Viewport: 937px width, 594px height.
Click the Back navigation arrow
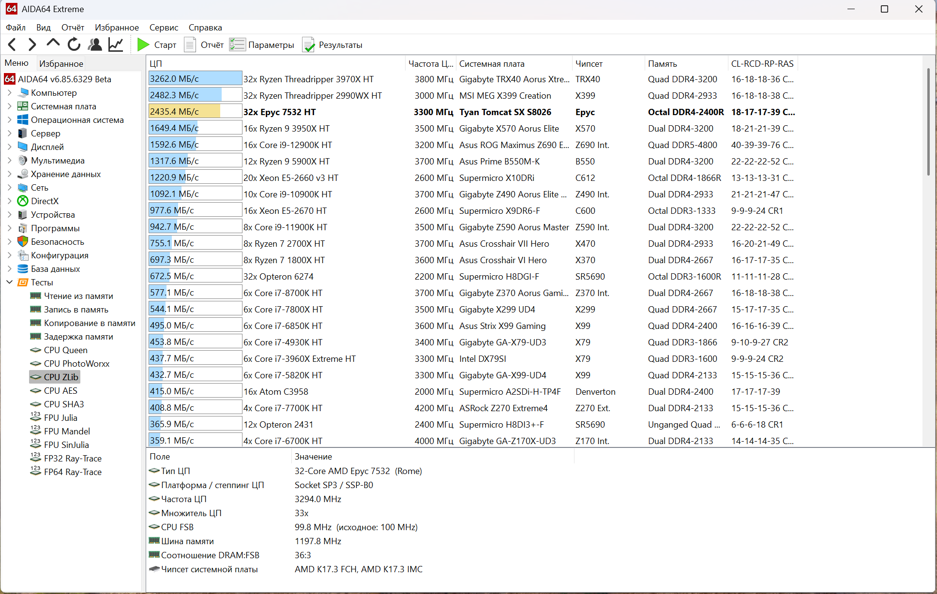click(x=13, y=45)
